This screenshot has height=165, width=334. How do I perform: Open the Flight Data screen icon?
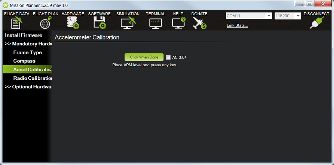click(16, 23)
